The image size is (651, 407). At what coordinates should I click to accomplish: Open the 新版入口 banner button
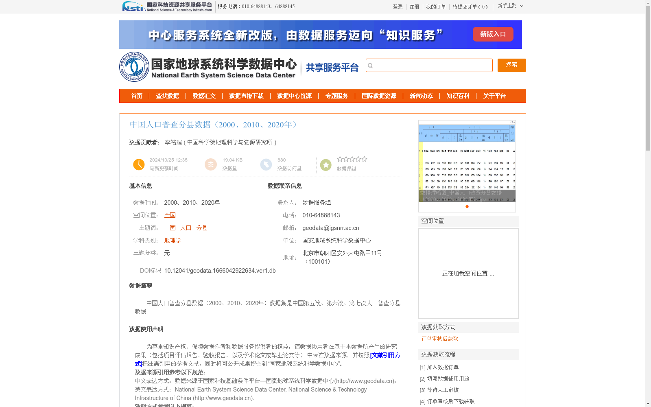tap(493, 34)
